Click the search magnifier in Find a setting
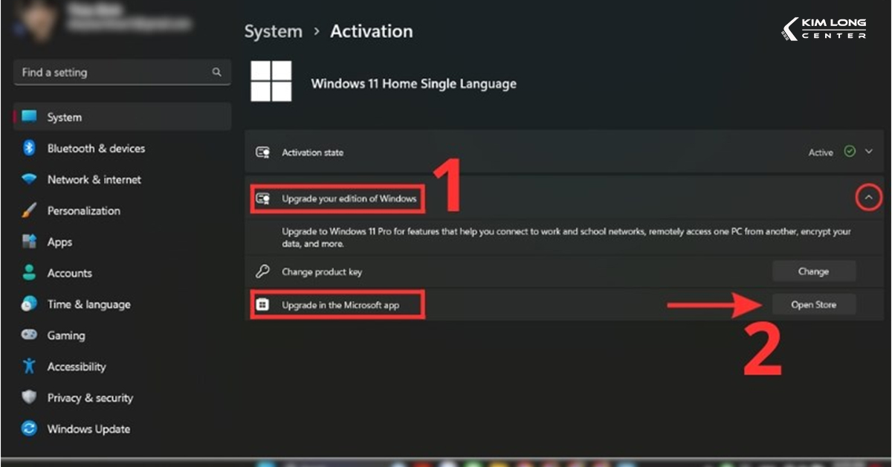 (216, 72)
